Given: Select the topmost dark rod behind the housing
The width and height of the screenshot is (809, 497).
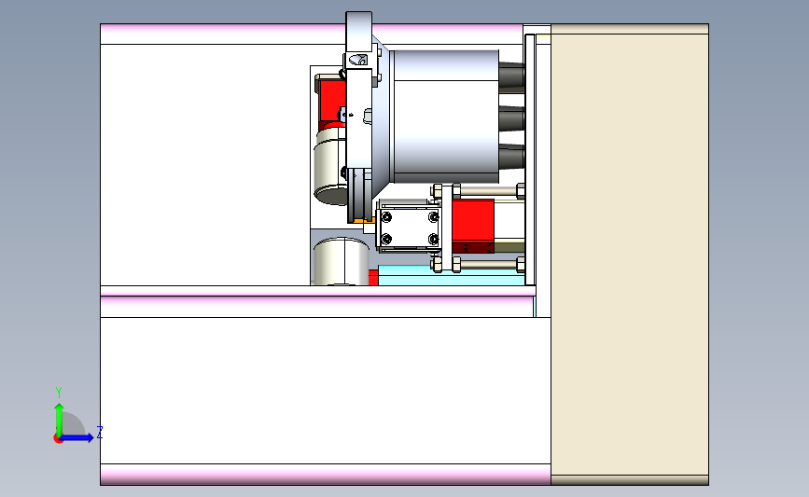Looking at the screenshot, I should pyautogui.click(x=512, y=77).
